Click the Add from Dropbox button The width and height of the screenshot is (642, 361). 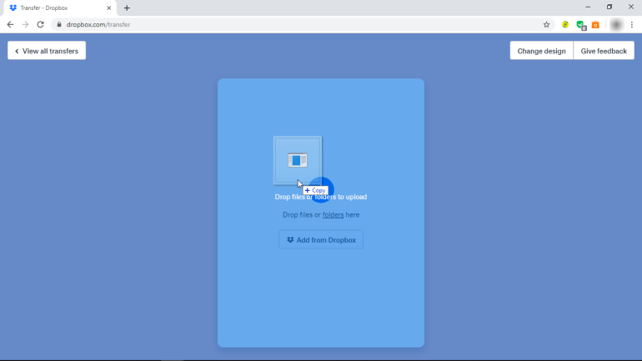click(321, 240)
